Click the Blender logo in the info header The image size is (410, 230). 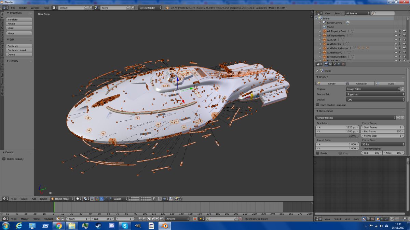[x=167, y=7]
